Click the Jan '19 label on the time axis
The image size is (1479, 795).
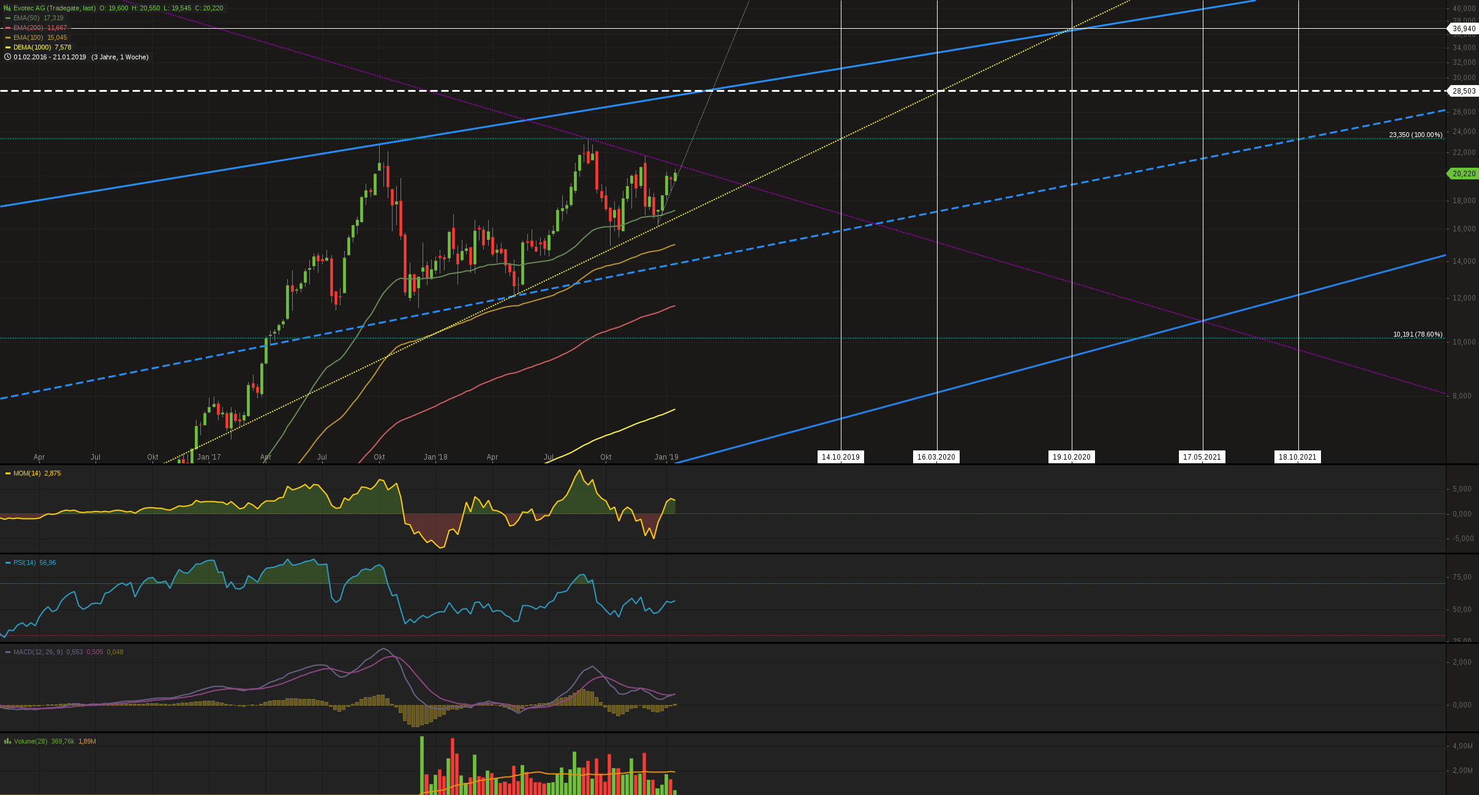666,457
